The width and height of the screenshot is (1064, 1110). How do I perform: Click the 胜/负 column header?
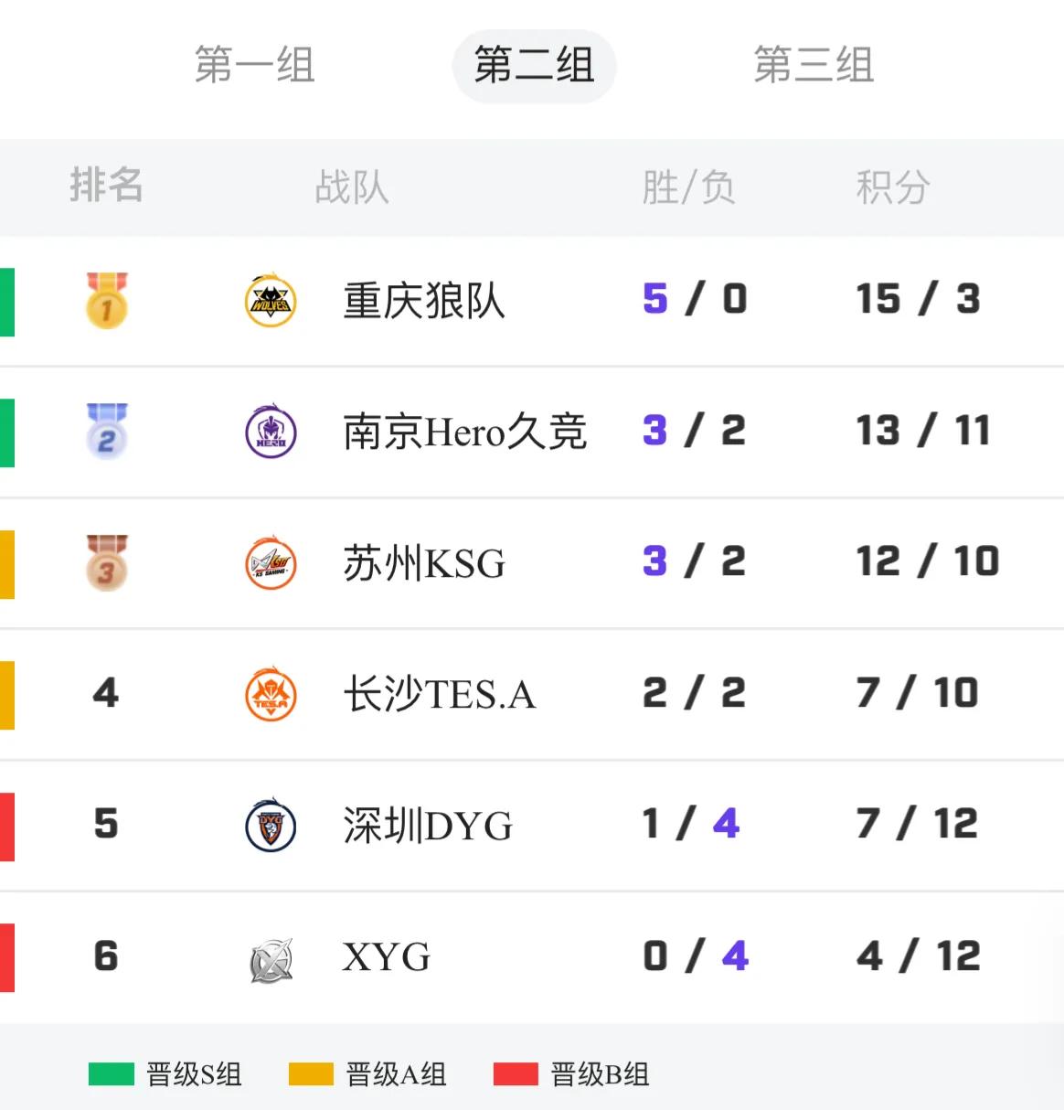[x=688, y=187]
